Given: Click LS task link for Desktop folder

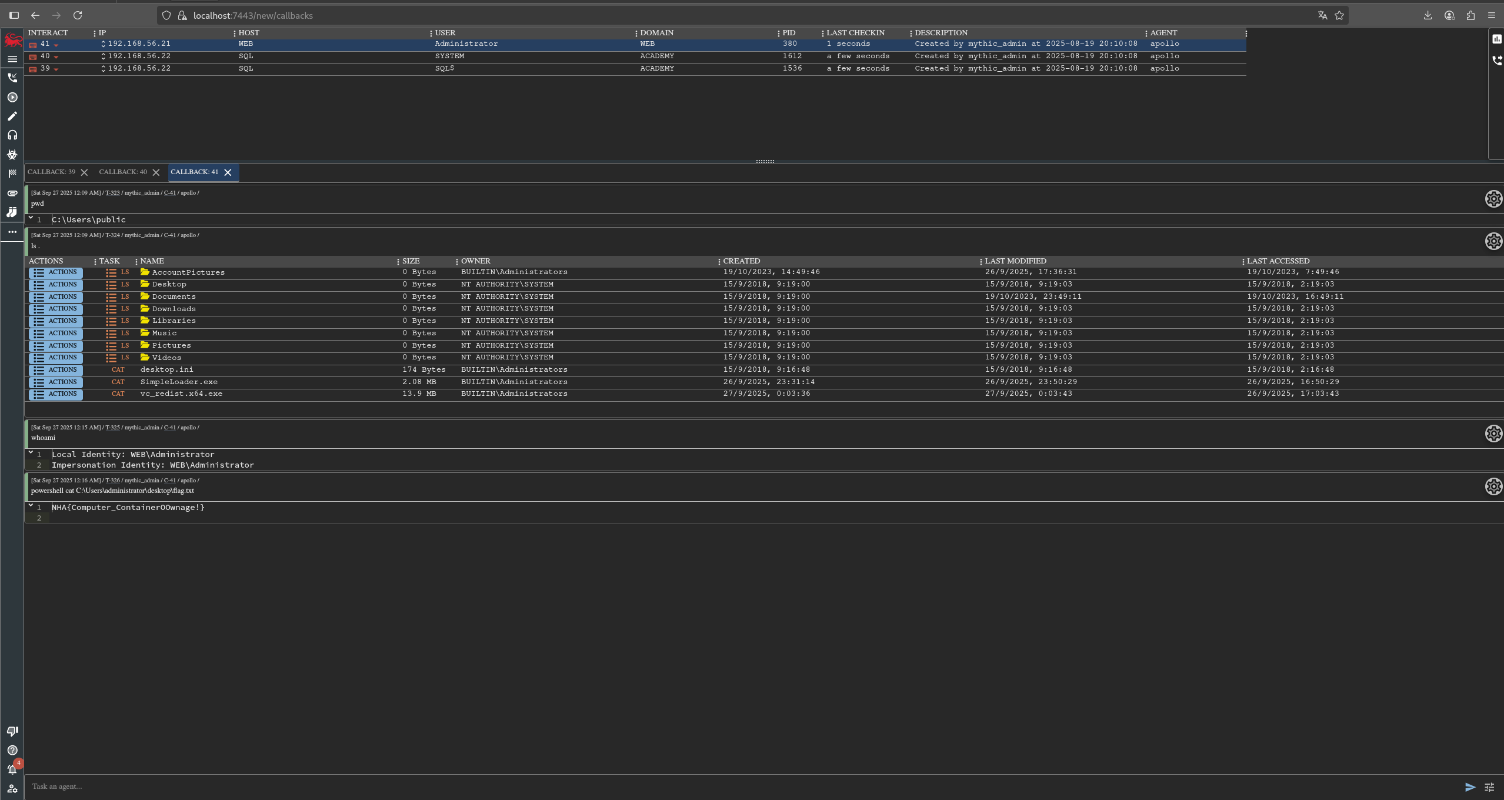Looking at the screenshot, I should tap(125, 285).
